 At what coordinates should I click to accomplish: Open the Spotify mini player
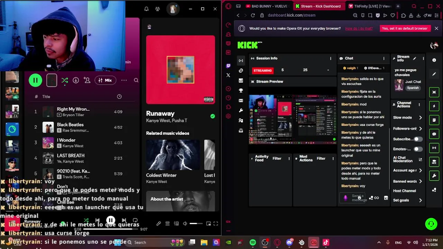[x=208, y=224]
